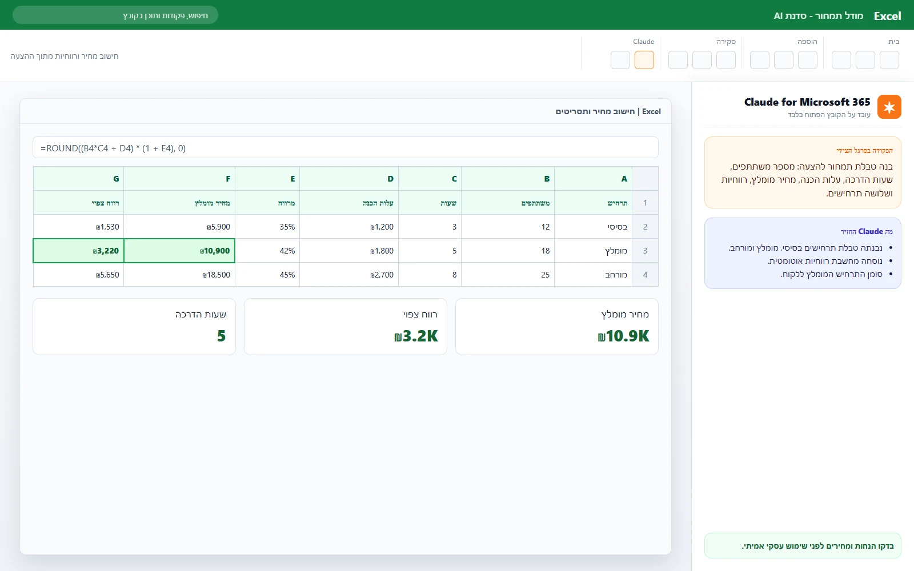Select column header F
The image size is (914, 571).
click(179, 179)
